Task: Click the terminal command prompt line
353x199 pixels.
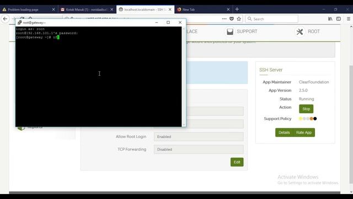Action: [38, 38]
